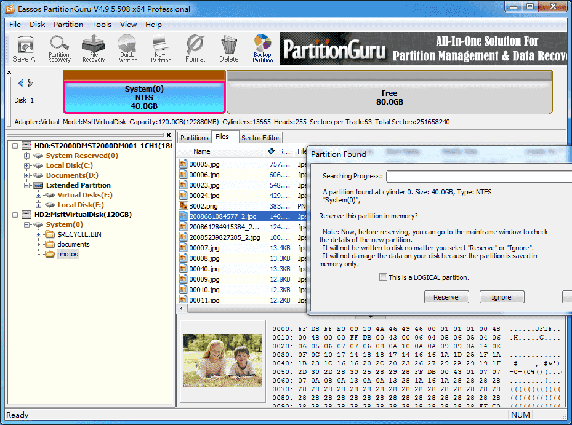Expand the Local Disk(C:) node
The width and height of the screenshot is (572, 425).
pyautogui.click(x=26, y=165)
